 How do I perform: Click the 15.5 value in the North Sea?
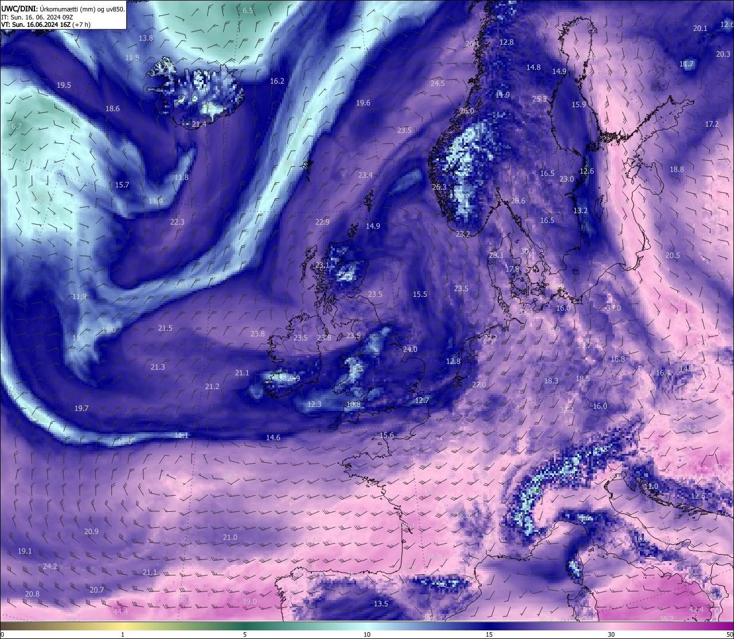coord(420,295)
